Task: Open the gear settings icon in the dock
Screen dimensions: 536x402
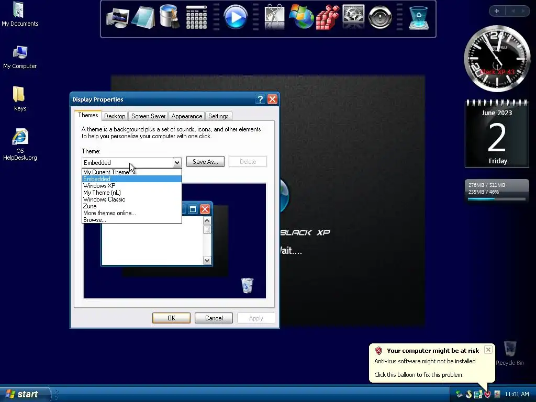Action: tap(353, 16)
